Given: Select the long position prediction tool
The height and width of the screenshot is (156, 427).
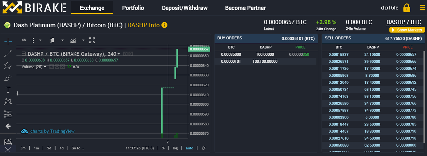Looking at the screenshot, I should (x=8, y=114).
